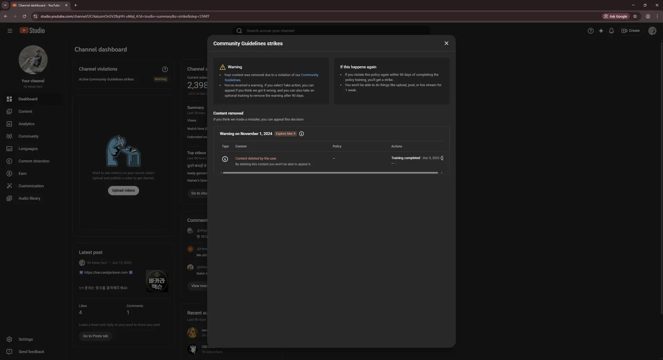Viewport: 663px width, 360px height.
Task: Click the site information icon in address bar
Action: click(x=35, y=16)
